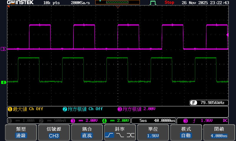236x141 pixels.
Task: Open the 模式 mode menu showing 自動
Action: [x=186, y=132]
